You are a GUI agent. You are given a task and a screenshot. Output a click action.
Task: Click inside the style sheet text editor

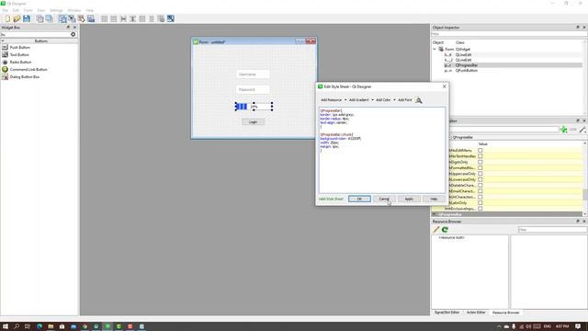382,150
